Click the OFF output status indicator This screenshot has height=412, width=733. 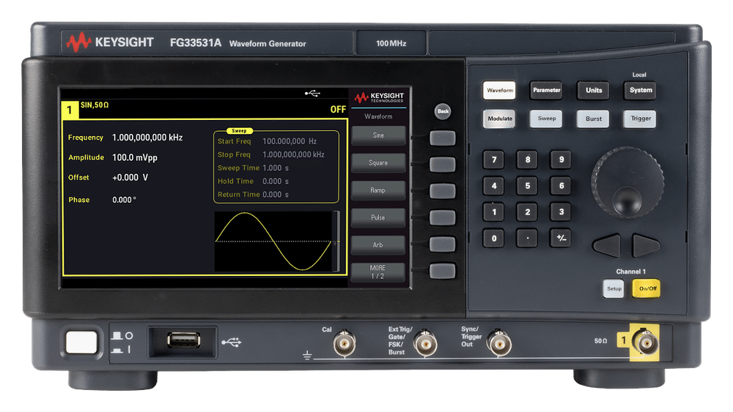(338, 109)
